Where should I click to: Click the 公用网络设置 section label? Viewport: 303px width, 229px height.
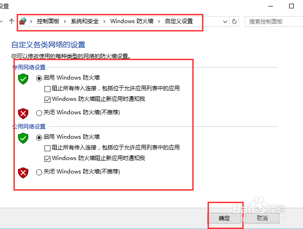click(29, 127)
